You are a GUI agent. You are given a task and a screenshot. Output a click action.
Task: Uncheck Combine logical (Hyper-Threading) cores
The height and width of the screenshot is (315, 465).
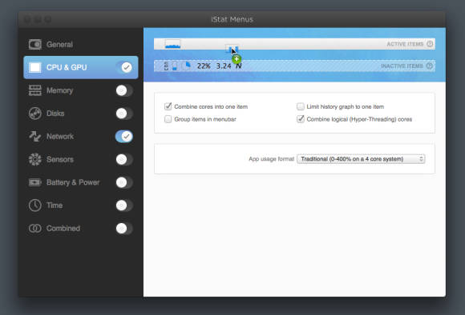point(301,119)
